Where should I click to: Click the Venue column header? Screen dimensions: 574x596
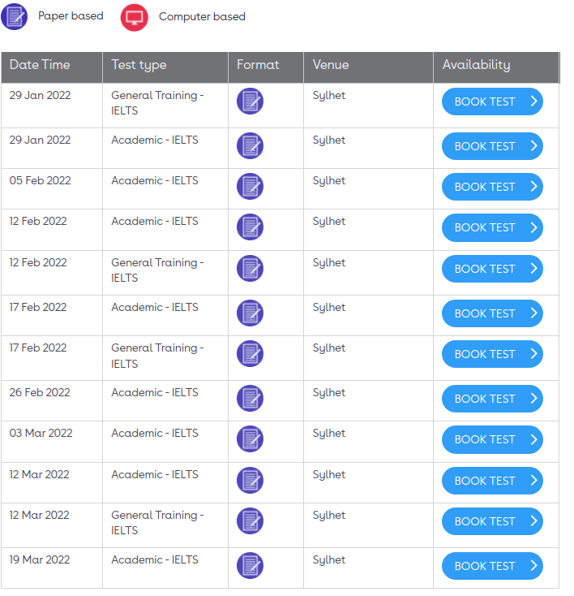(x=331, y=65)
